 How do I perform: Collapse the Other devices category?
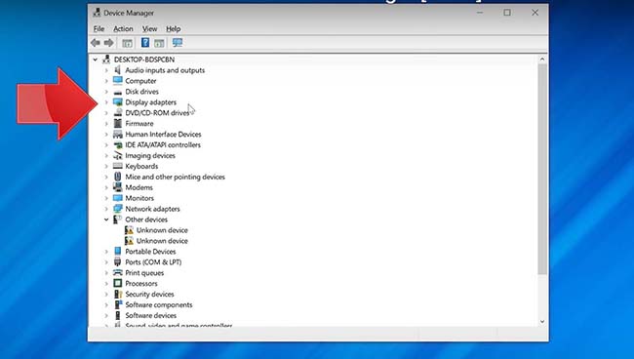point(106,219)
